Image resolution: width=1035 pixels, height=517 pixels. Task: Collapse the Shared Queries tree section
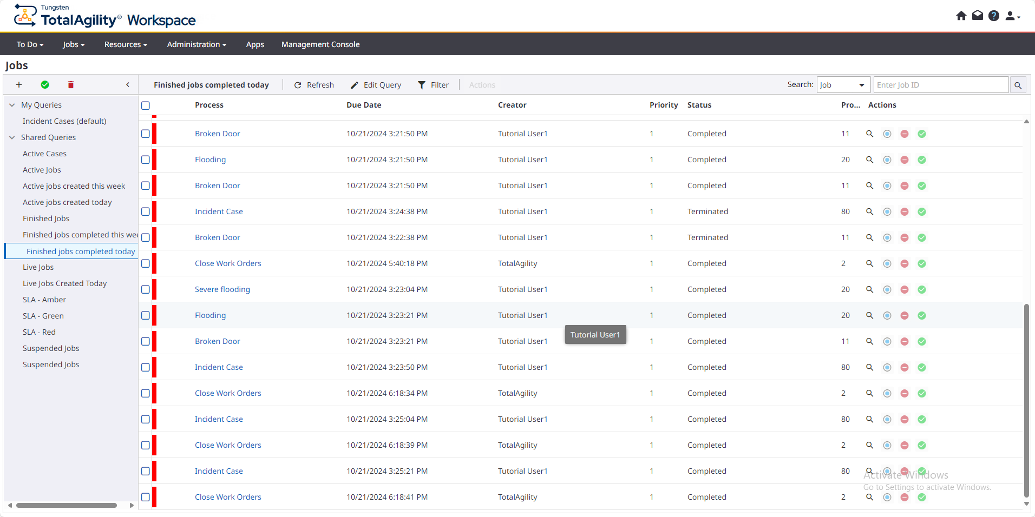(x=12, y=137)
